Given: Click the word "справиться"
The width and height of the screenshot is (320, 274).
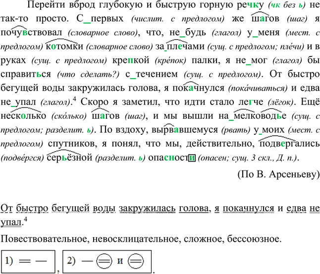Looking at the screenshot, I should 26,74.
